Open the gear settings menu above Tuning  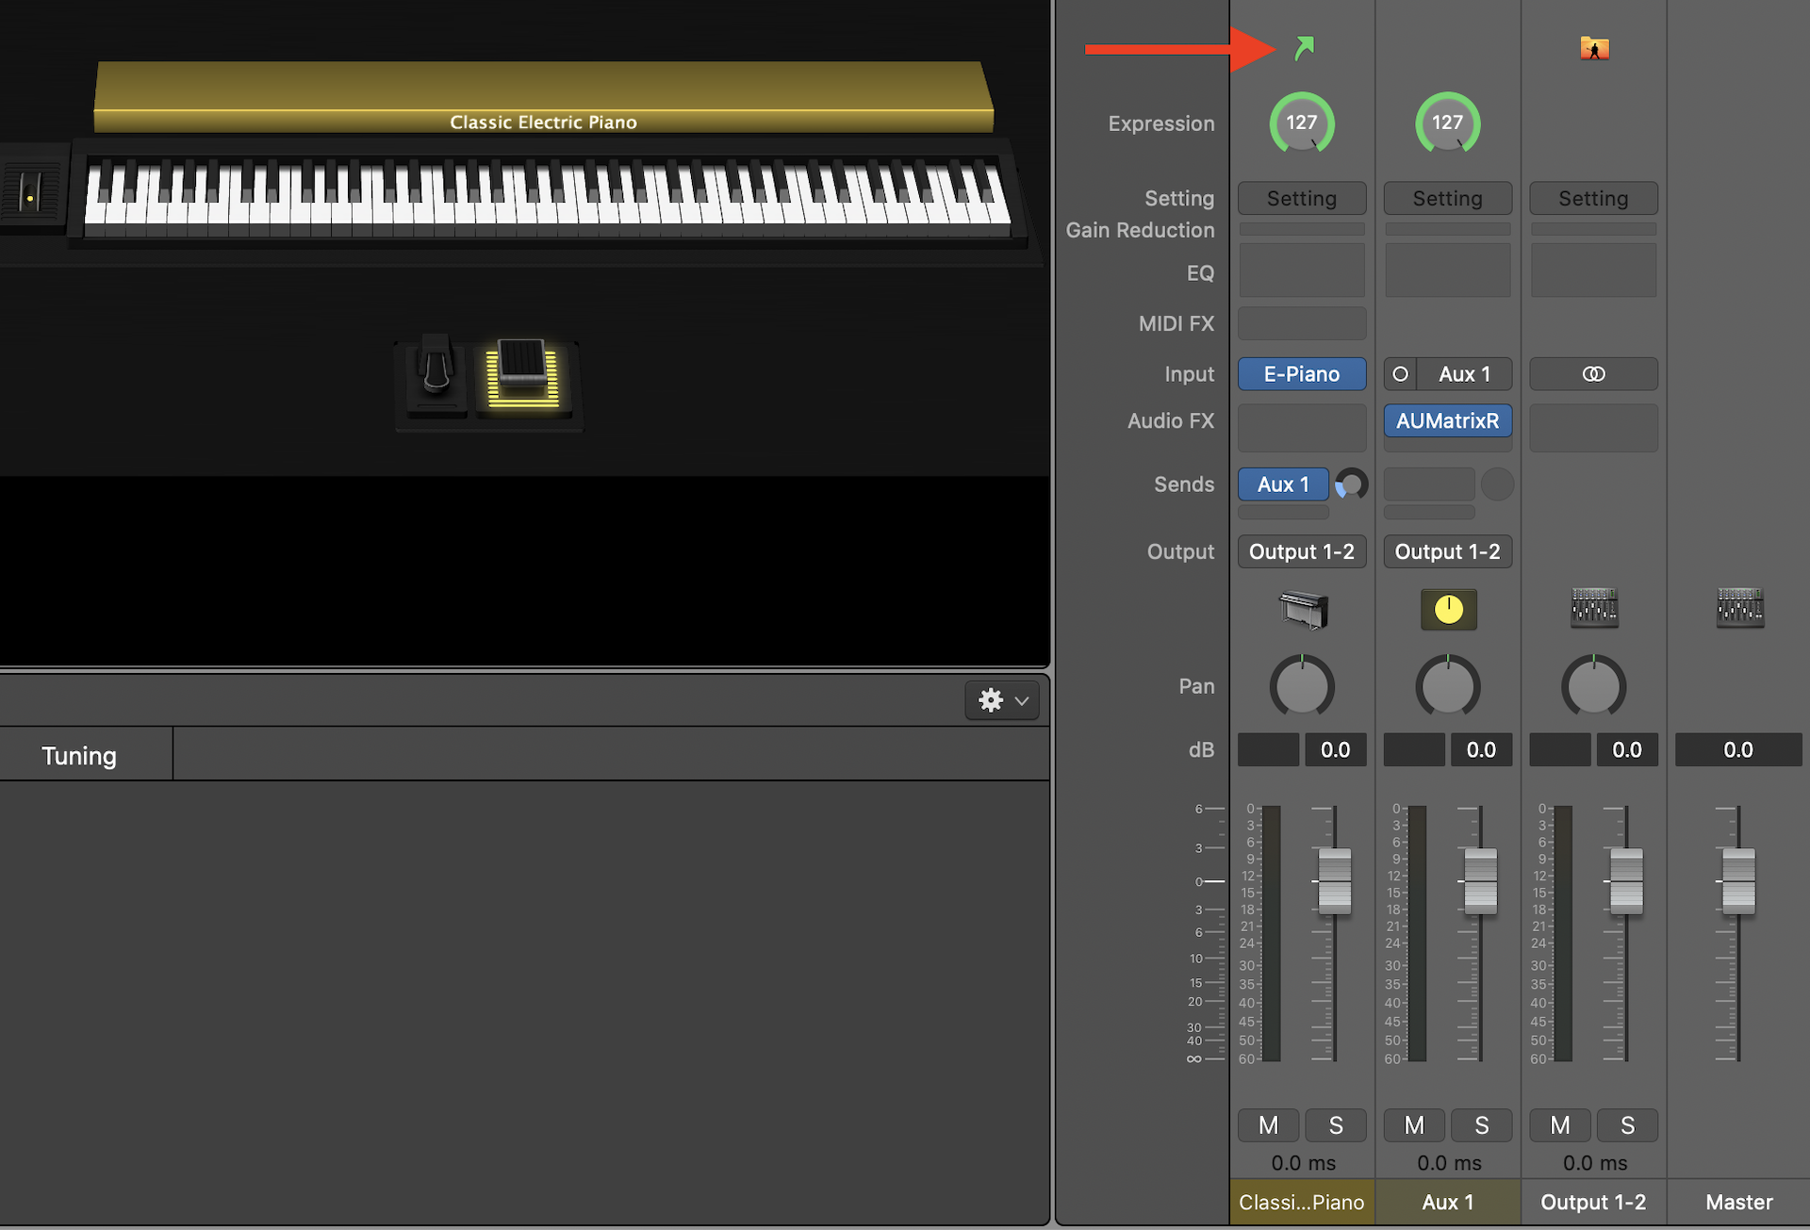pyautogui.click(x=1002, y=700)
